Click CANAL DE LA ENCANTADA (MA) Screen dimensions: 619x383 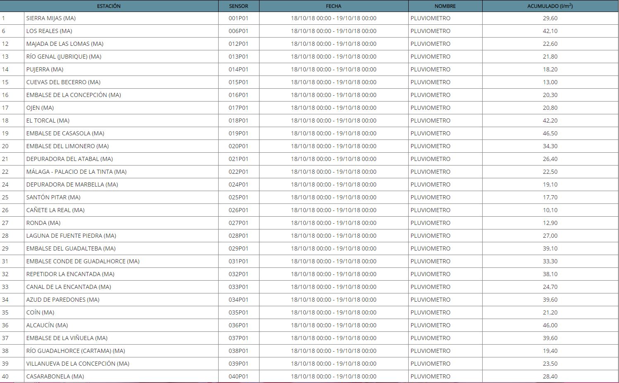click(69, 287)
